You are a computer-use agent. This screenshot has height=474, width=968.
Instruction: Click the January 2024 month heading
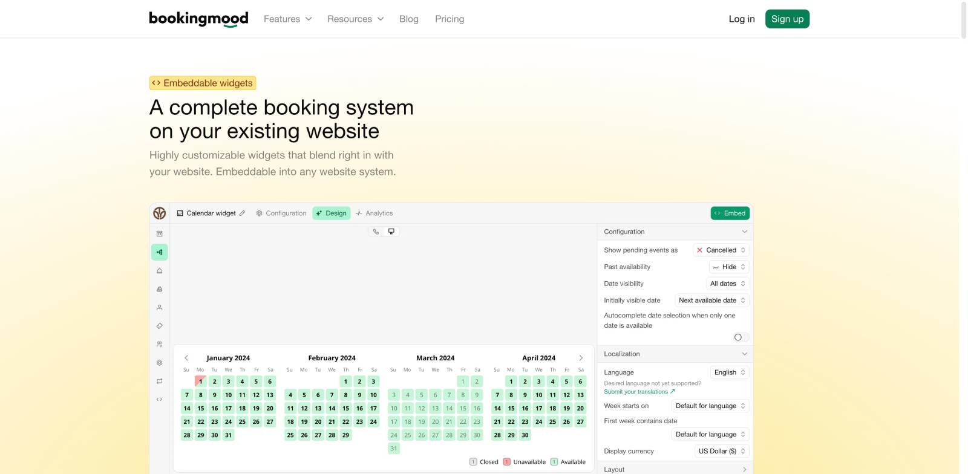tap(228, 358)
